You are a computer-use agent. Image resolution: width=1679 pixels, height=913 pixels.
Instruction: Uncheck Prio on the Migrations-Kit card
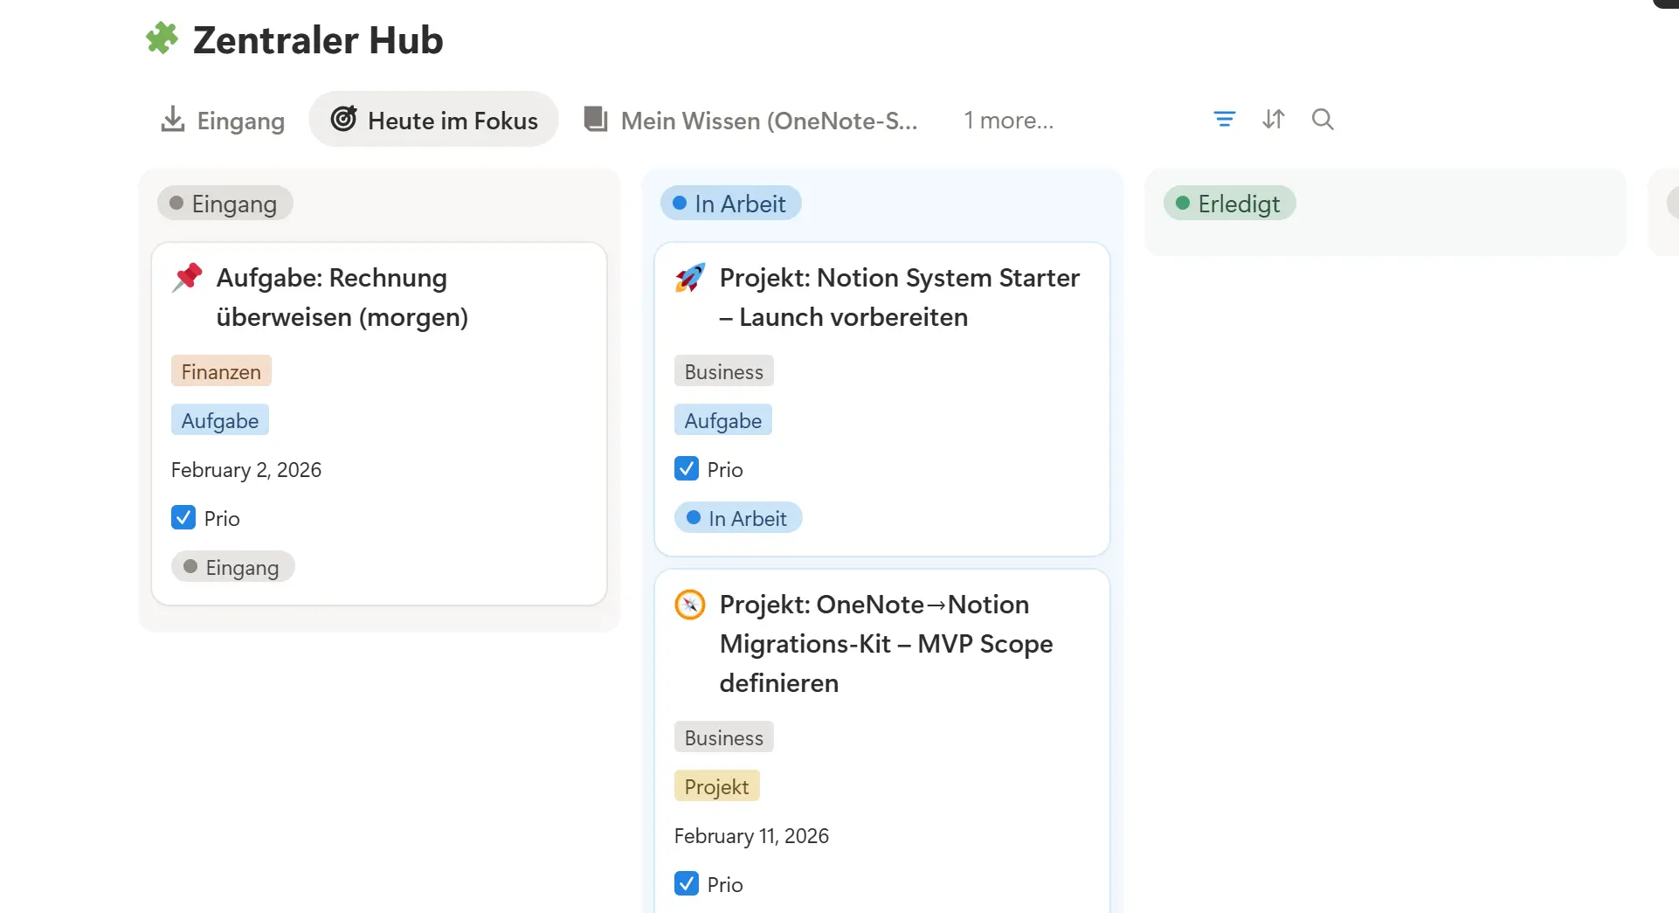pyautogui.click(x=686, y=883)
